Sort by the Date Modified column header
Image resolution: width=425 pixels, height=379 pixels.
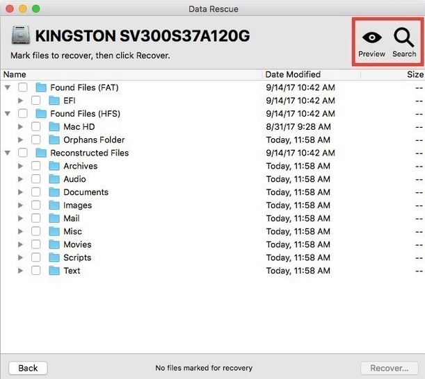[x=312, y=74]
